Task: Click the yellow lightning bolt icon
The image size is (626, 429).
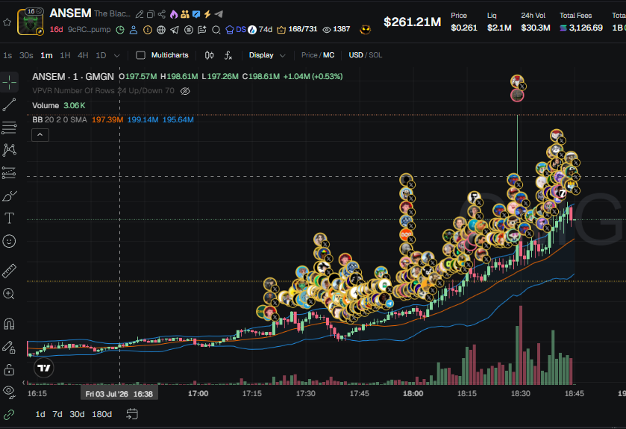Action: tap(207, 14)
